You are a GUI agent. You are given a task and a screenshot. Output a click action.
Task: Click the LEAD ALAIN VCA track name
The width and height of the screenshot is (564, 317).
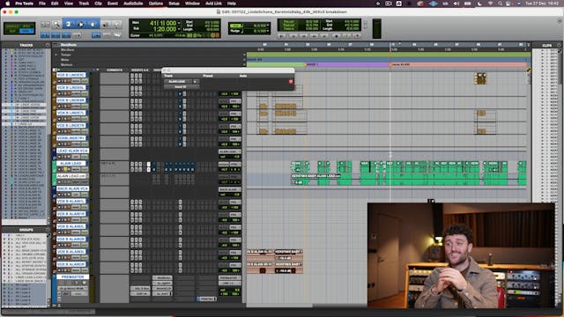(x=72, y=151)
